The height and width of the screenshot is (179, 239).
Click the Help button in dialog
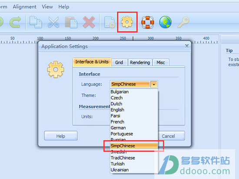61,136
